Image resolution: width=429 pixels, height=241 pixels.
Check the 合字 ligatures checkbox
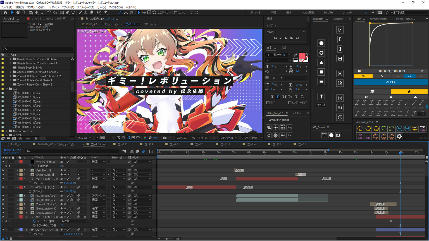pyautogui.click(x=268, y=103)
